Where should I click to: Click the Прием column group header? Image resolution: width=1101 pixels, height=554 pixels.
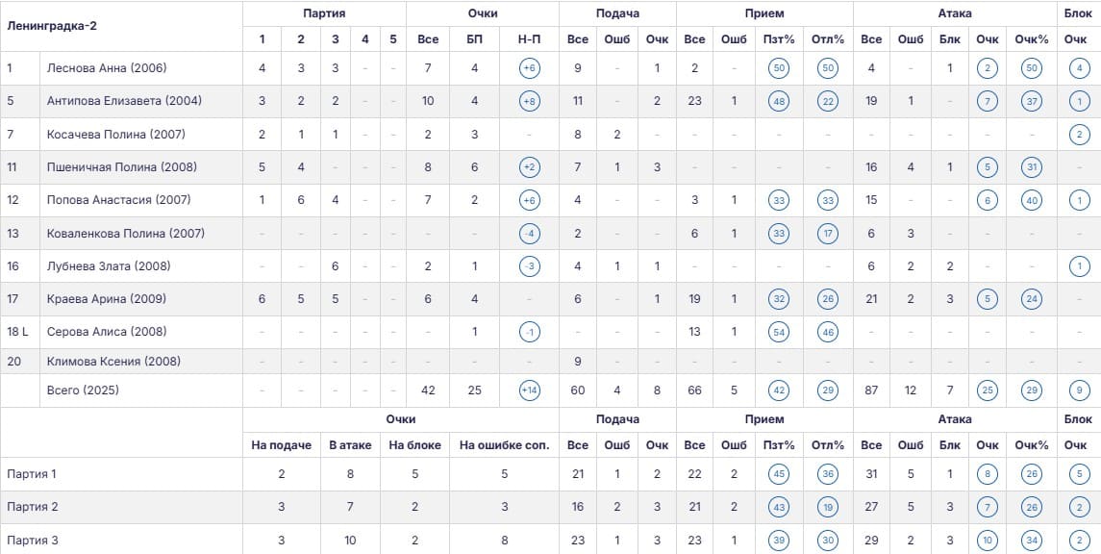(764, 13)
